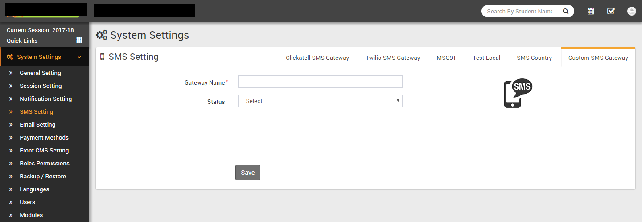Screen dimensions: 642x222
Task: Click the calendar icon in top bar
Action: [x=591, y=11]
